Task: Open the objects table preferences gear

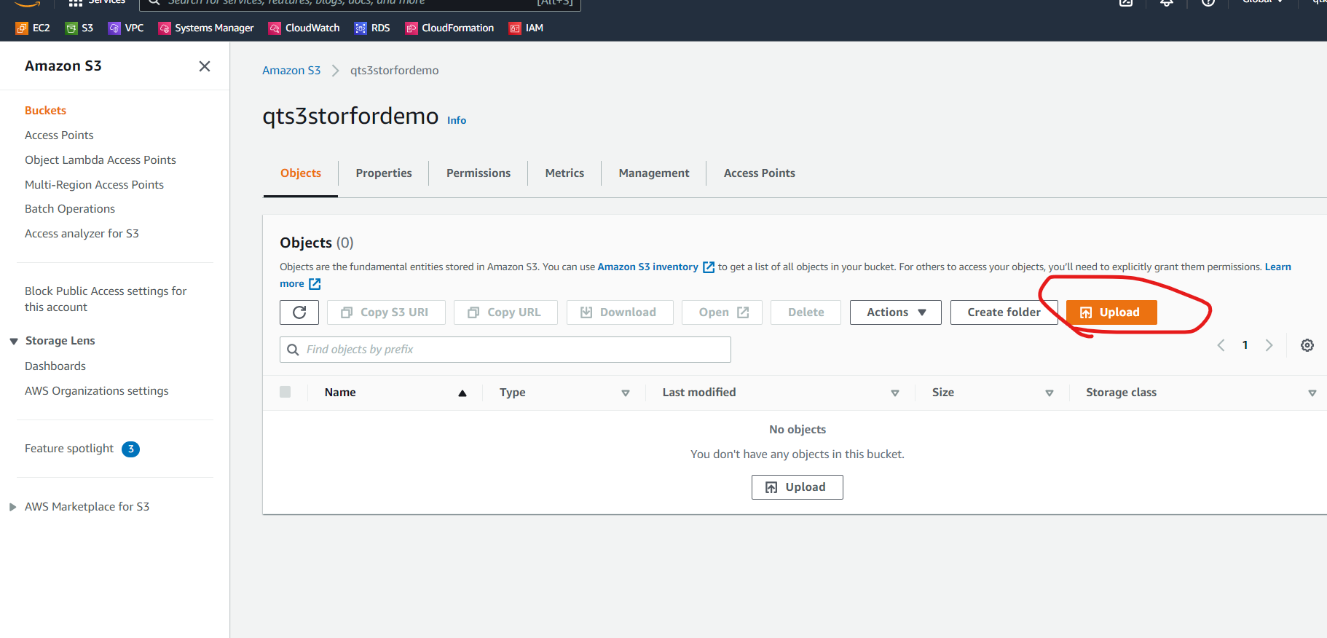Action: pos(1307,345)
